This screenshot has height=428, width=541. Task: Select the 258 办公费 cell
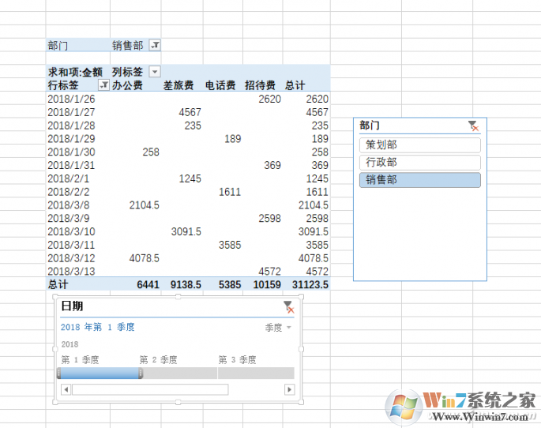pos(151,152)
